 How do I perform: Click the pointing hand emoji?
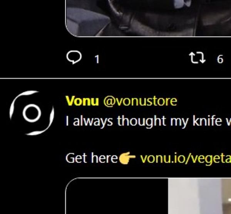point(127,158)
